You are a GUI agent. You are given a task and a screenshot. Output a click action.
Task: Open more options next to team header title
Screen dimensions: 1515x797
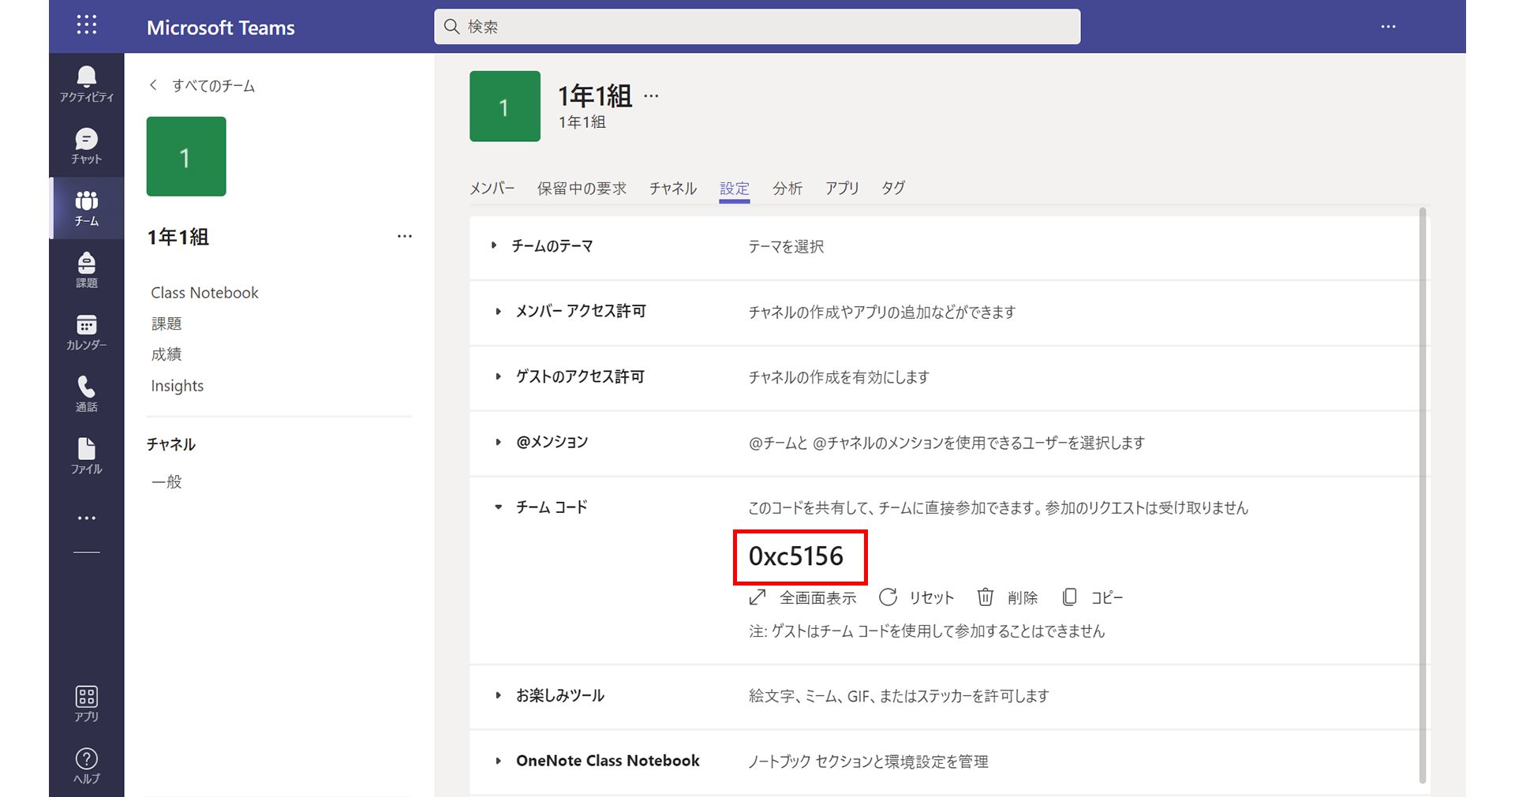tap(651, 96)
